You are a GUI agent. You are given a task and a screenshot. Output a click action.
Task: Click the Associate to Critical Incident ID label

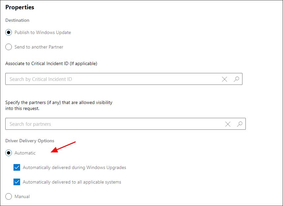[51, 63]
